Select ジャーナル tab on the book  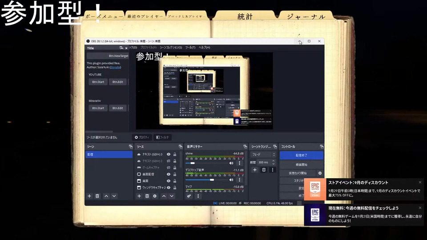coord(306,16)
